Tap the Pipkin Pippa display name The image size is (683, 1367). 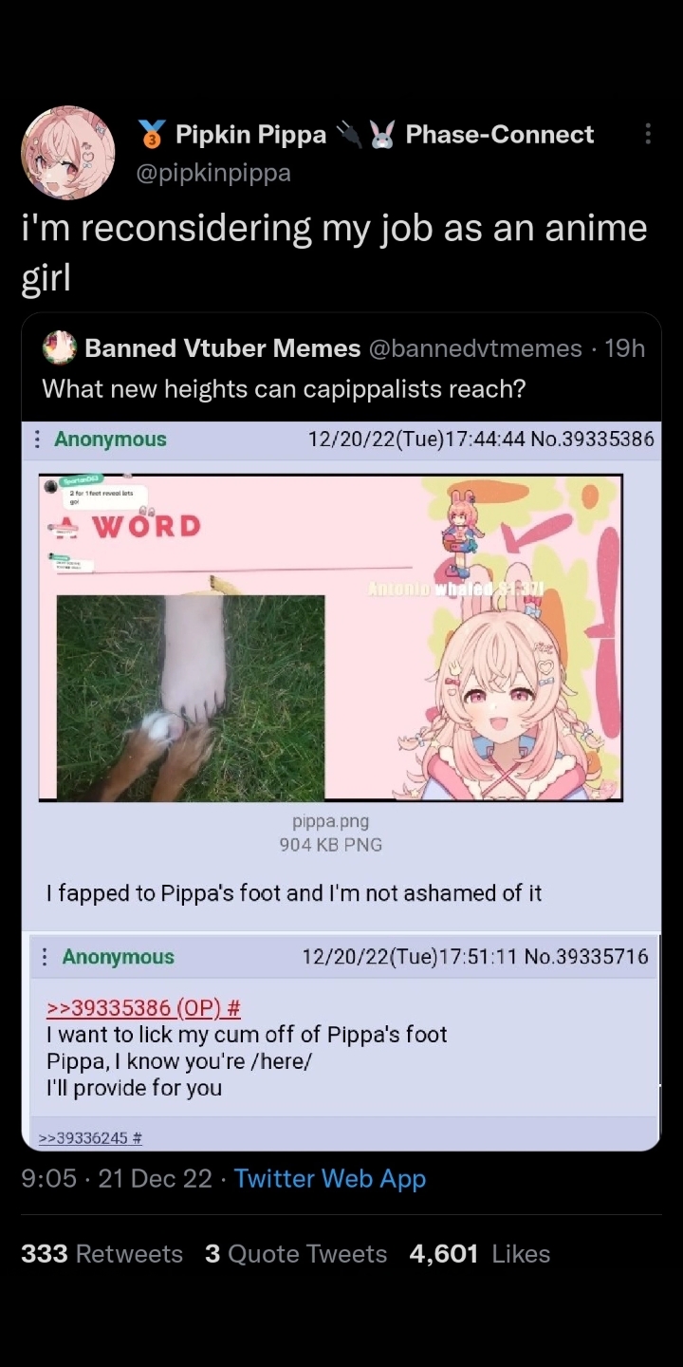point(251,135)
